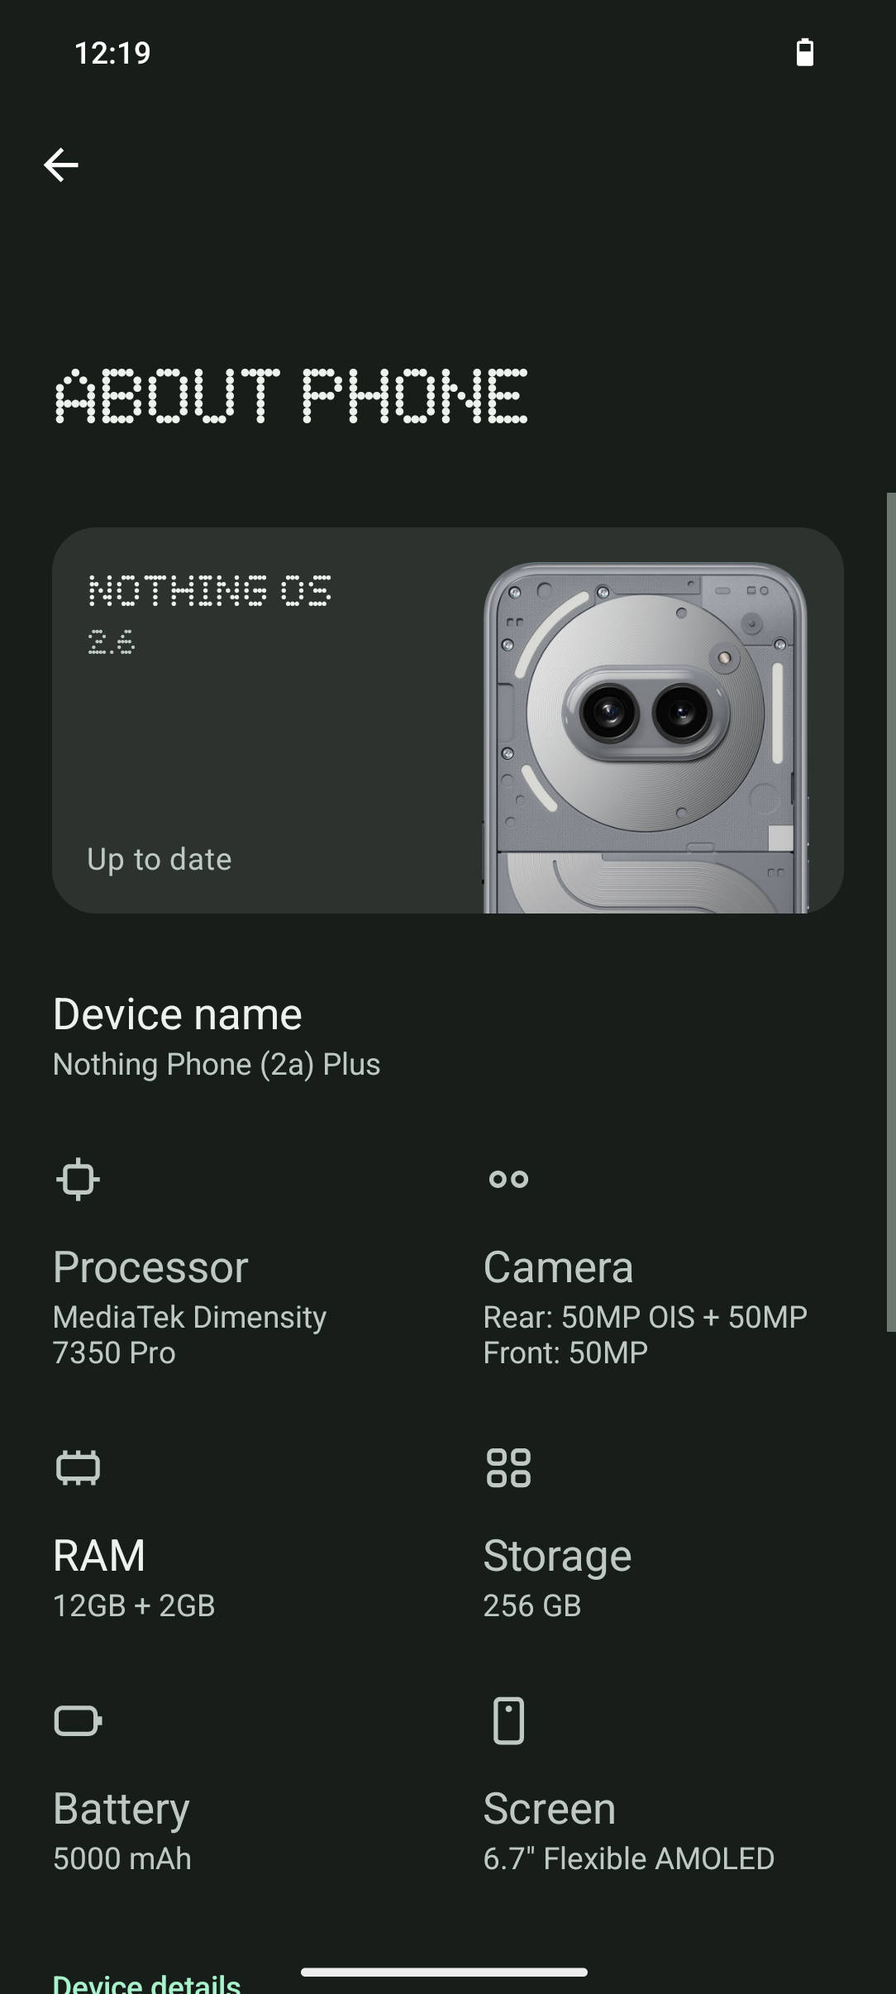Viewport: 896px width, 1994px height.
Task: Tap the Up to date status label
Action: (x=158, y=858)
